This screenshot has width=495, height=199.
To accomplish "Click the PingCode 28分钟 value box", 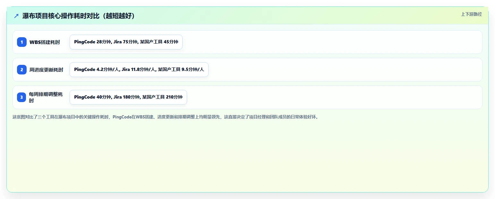I will click(126, 42).
